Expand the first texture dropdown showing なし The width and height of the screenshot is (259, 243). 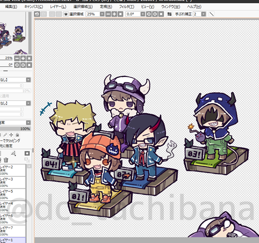tap(28, 80)
